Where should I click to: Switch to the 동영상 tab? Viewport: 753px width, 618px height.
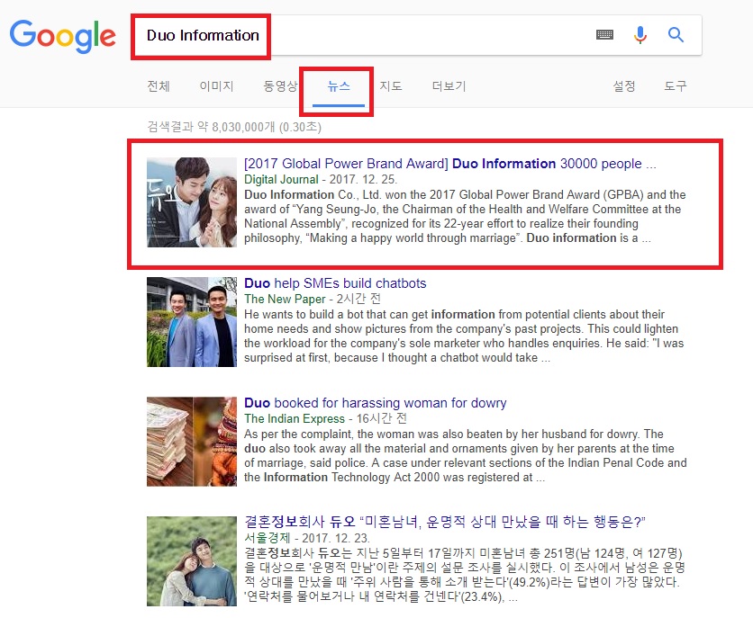tap(280, 85)
